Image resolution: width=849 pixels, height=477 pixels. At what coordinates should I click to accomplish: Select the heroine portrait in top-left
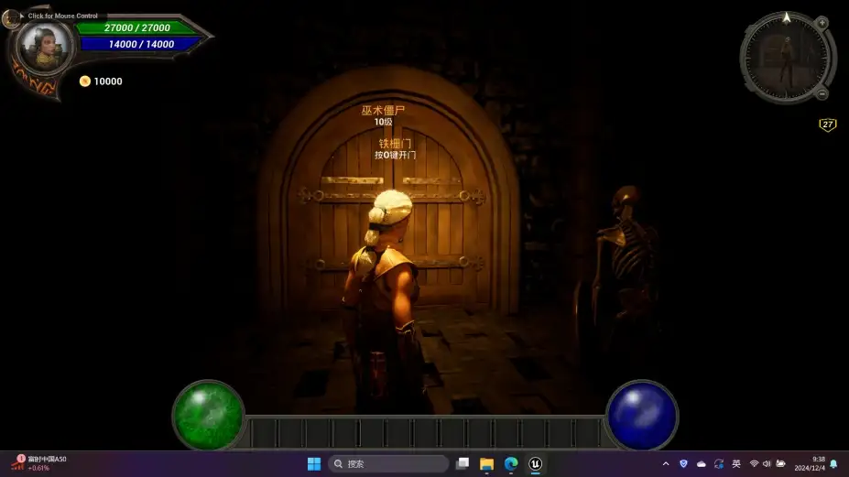pyautogui.click(x=44, y=47)
